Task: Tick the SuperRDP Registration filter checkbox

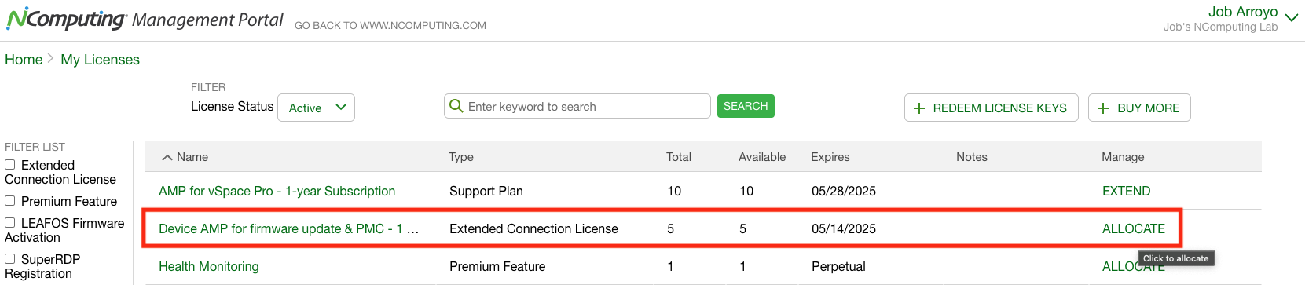Action: (10, 258)
